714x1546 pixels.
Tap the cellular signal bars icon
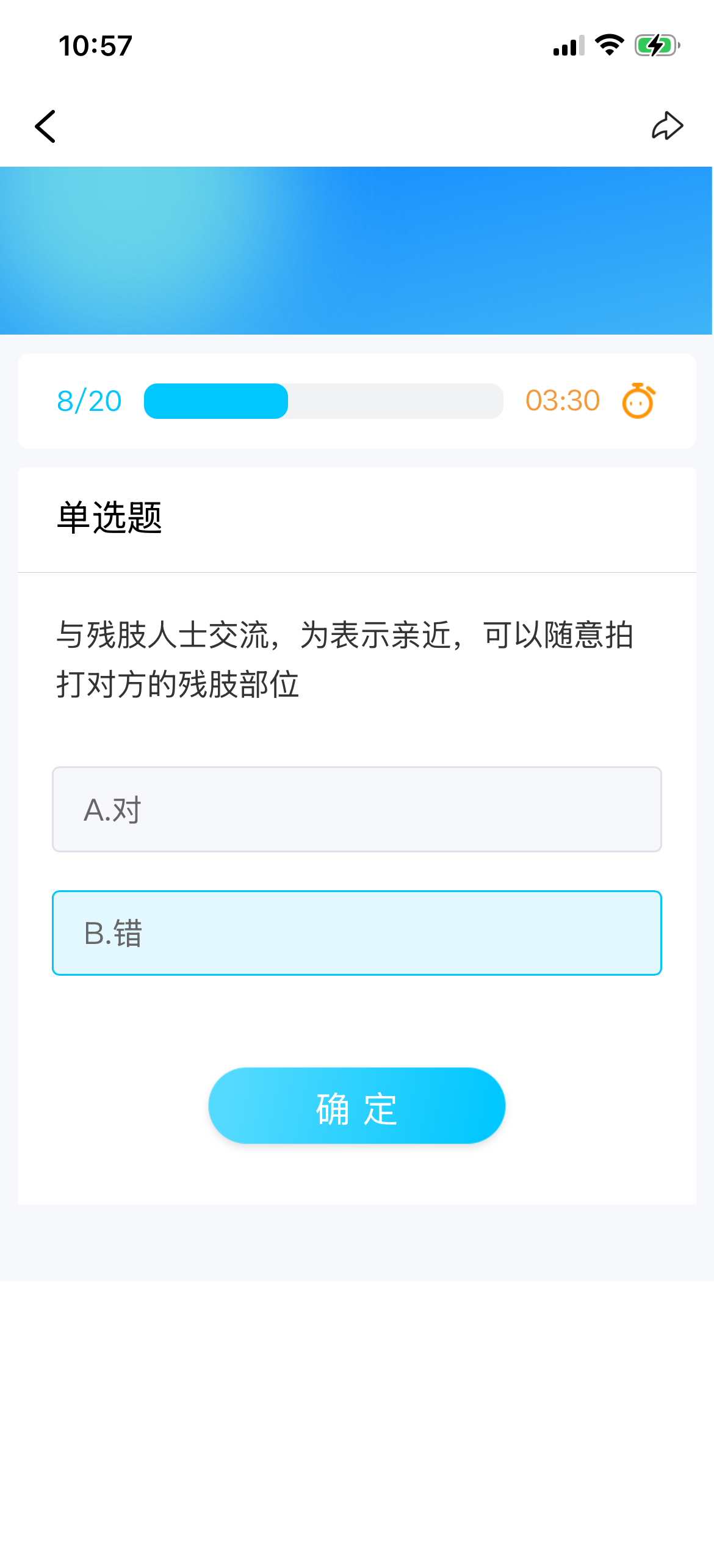coord(569,46)
